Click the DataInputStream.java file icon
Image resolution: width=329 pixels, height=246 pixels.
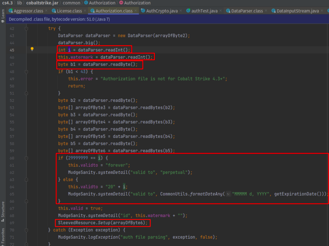tap(273, 11)
